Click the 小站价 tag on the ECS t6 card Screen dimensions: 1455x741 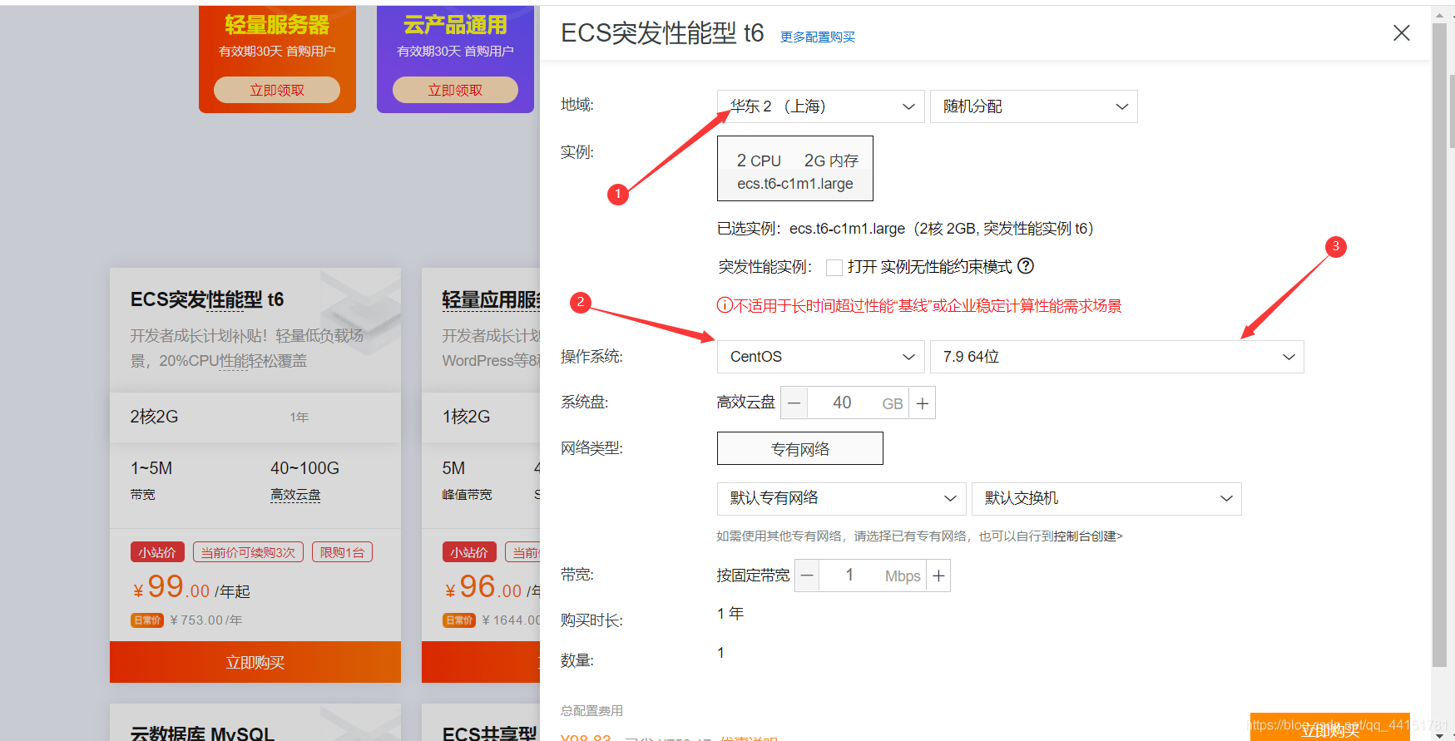pyautogui.click(x=157, y=552)
